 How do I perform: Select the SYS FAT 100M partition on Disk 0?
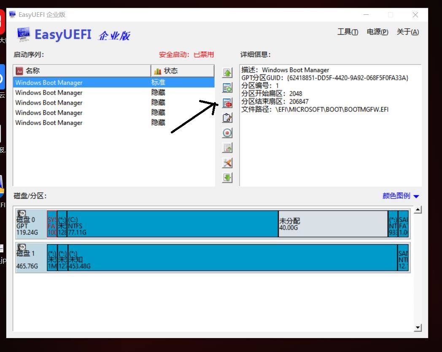point(52,224)
